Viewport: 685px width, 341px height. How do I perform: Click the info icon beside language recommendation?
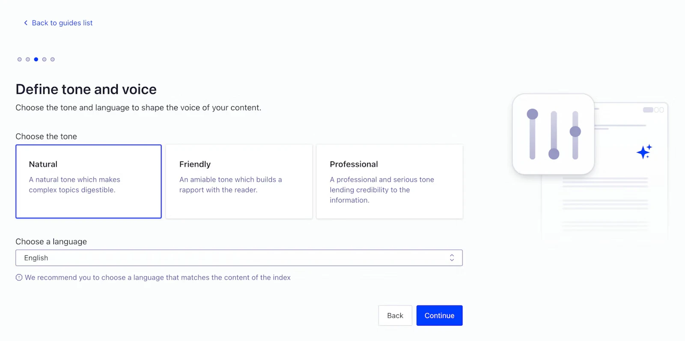(19, 278)
